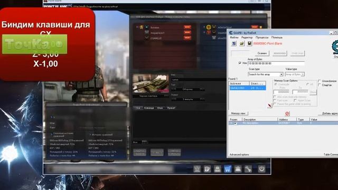
Task: Toggle the Hyper Scan checkbox
Action: (x=295, y=101)
